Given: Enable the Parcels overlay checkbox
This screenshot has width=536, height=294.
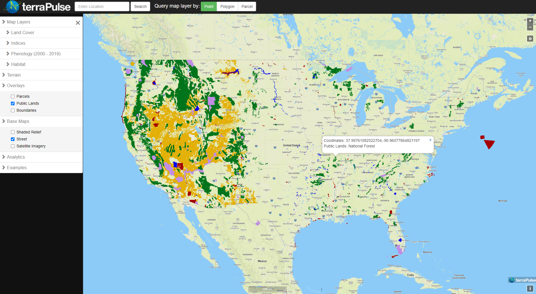Looking at the screenshot, I should [x=13, y=96].
